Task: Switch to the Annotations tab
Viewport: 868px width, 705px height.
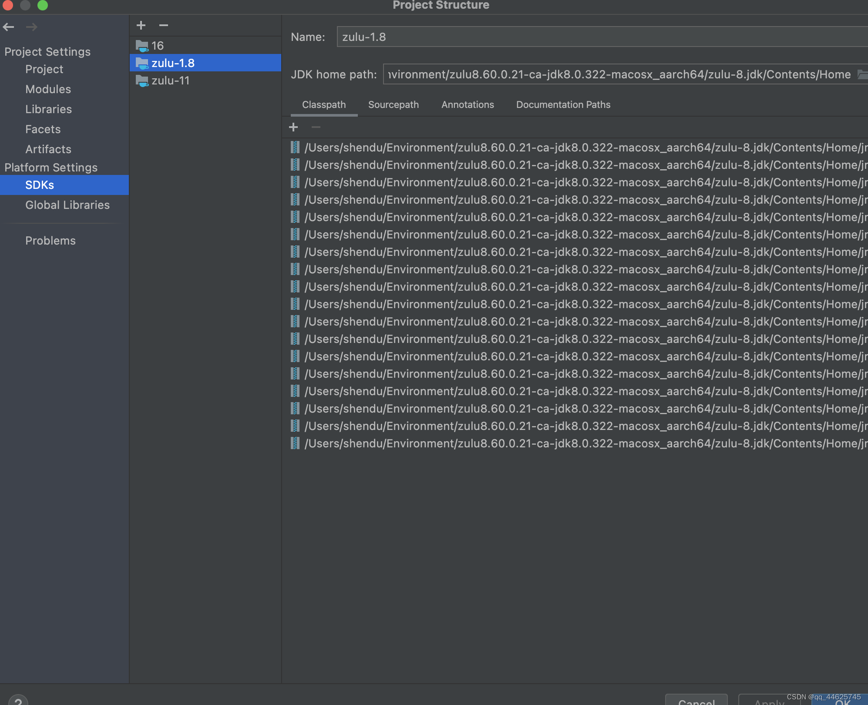Action: pos(468,104)
